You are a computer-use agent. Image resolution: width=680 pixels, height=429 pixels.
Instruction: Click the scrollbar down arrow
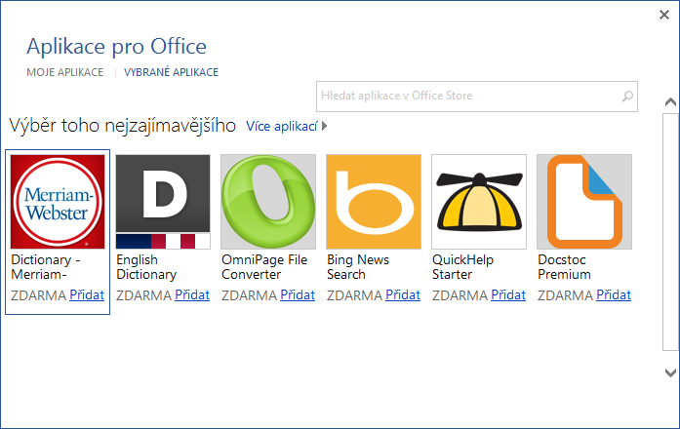pyautogui.click(x=670, y=372)
